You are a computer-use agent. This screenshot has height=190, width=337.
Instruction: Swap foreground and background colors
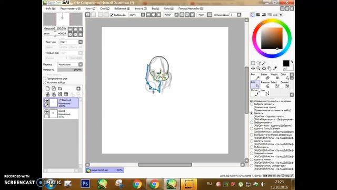pyautogui.click(x=292, y=62)
